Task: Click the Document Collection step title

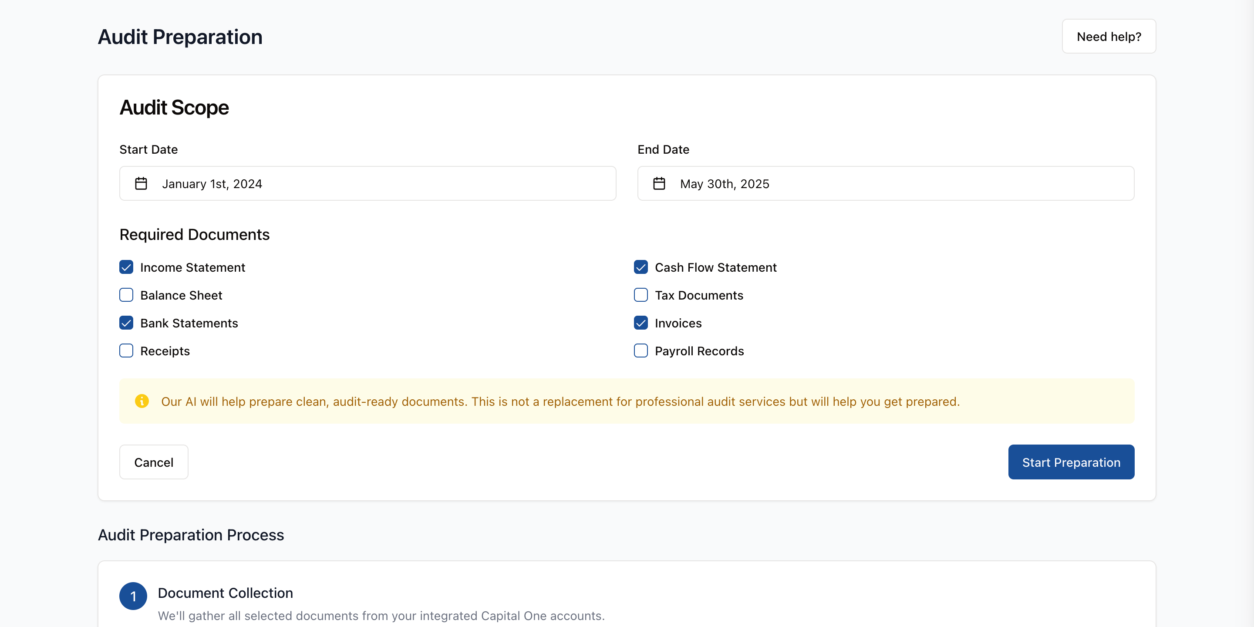Action: click(x=225, y=593)
